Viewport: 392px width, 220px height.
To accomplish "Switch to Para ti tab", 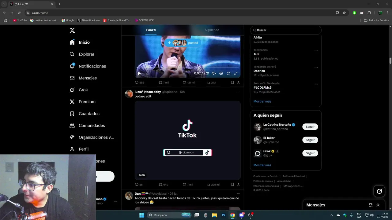I will coord(151,30).
